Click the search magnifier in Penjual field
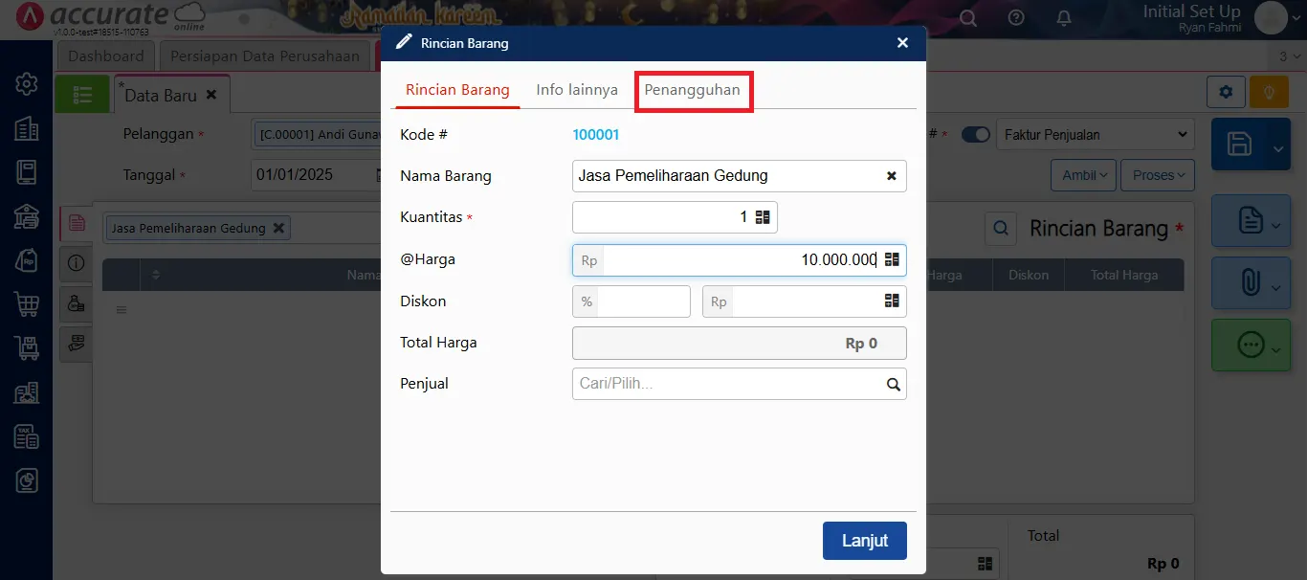 click(893, 385)
